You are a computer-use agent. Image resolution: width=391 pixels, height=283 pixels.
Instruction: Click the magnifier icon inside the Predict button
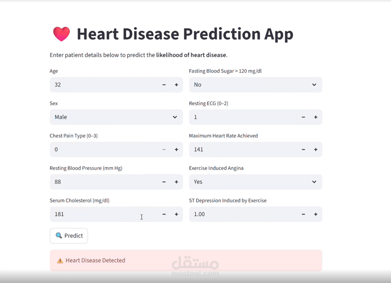click(x=59, y=235)
